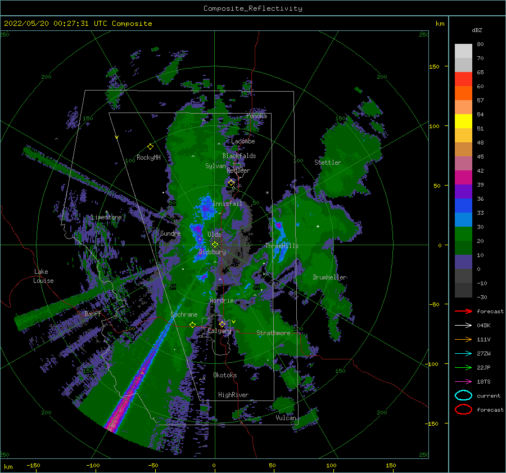
Task: Click the Sundre city label
Action: [x=170, y=233]
